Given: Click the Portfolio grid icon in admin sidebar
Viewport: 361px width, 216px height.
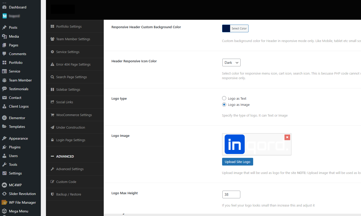Looking at the screenshot, I should click(x=4, y=63).
